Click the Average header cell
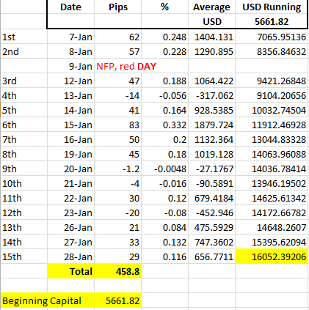Image resolution: width=309 pixels, height=310 pixels. [x=212, y=7]
